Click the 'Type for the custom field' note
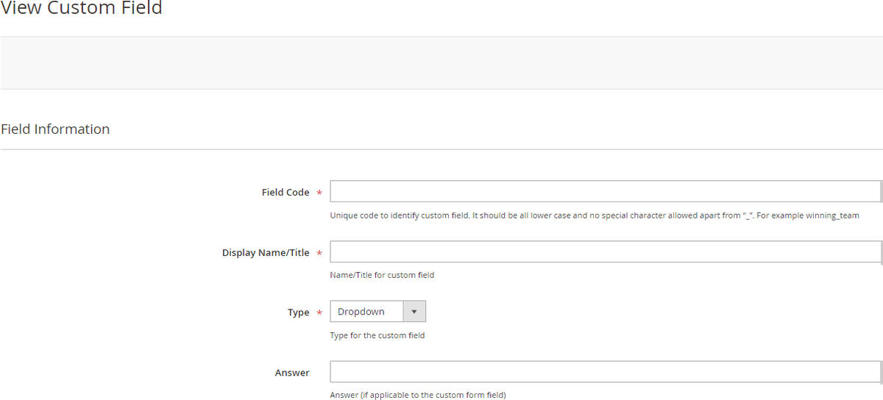 [377, 336]
